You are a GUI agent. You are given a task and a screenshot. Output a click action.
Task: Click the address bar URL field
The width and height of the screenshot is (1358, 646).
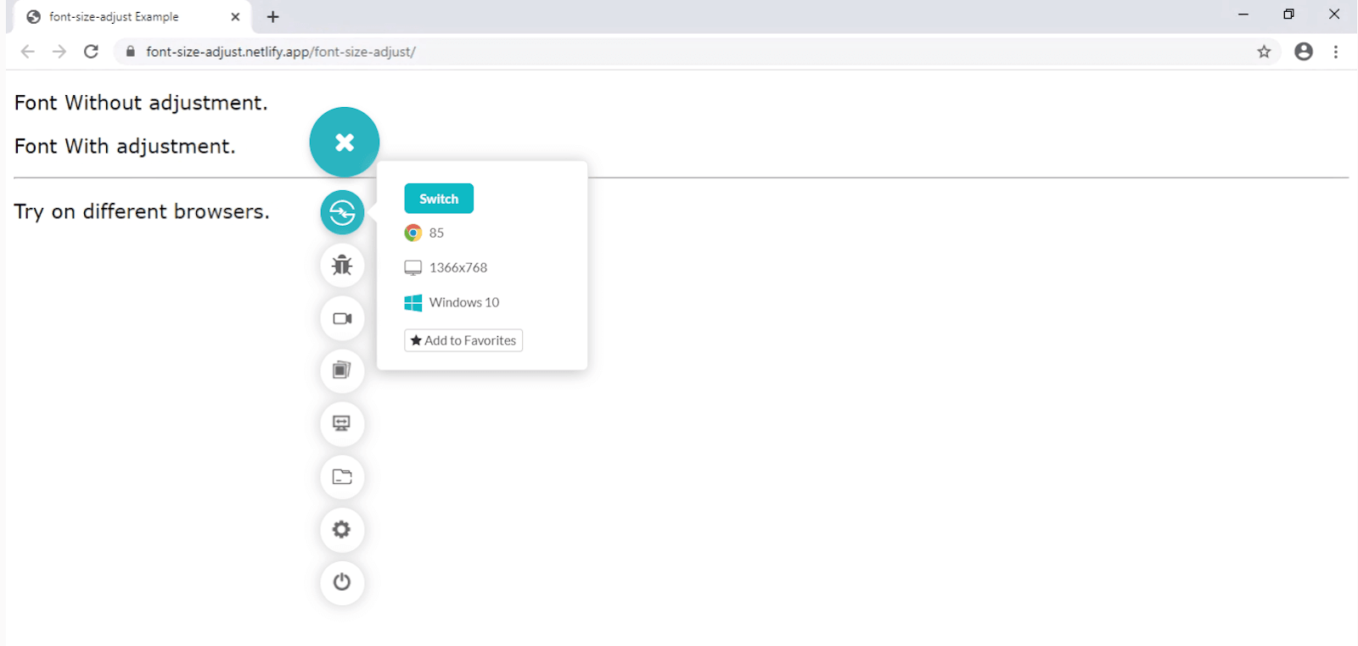(x=696, y=52)
